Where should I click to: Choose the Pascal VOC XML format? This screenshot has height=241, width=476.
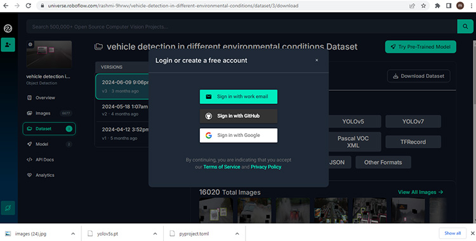[x=353, y=142]
